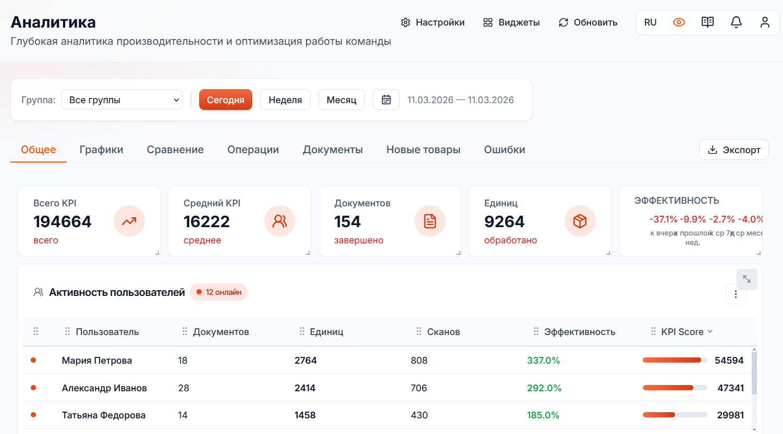Image resolution: width=783 pixels, height=434 pixels.
Task: Click the drag handle beside Пользователь column
Action: (x=67, y=331)
